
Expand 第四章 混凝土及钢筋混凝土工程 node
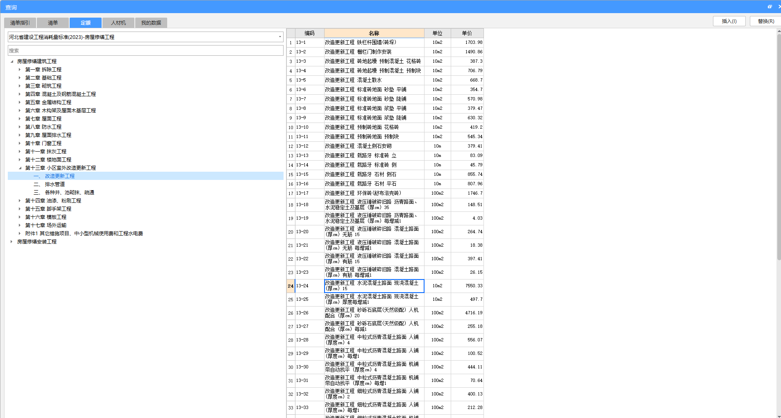19,94
